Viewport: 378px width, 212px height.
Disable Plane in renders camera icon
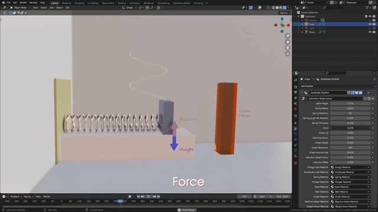coord(374,32)
